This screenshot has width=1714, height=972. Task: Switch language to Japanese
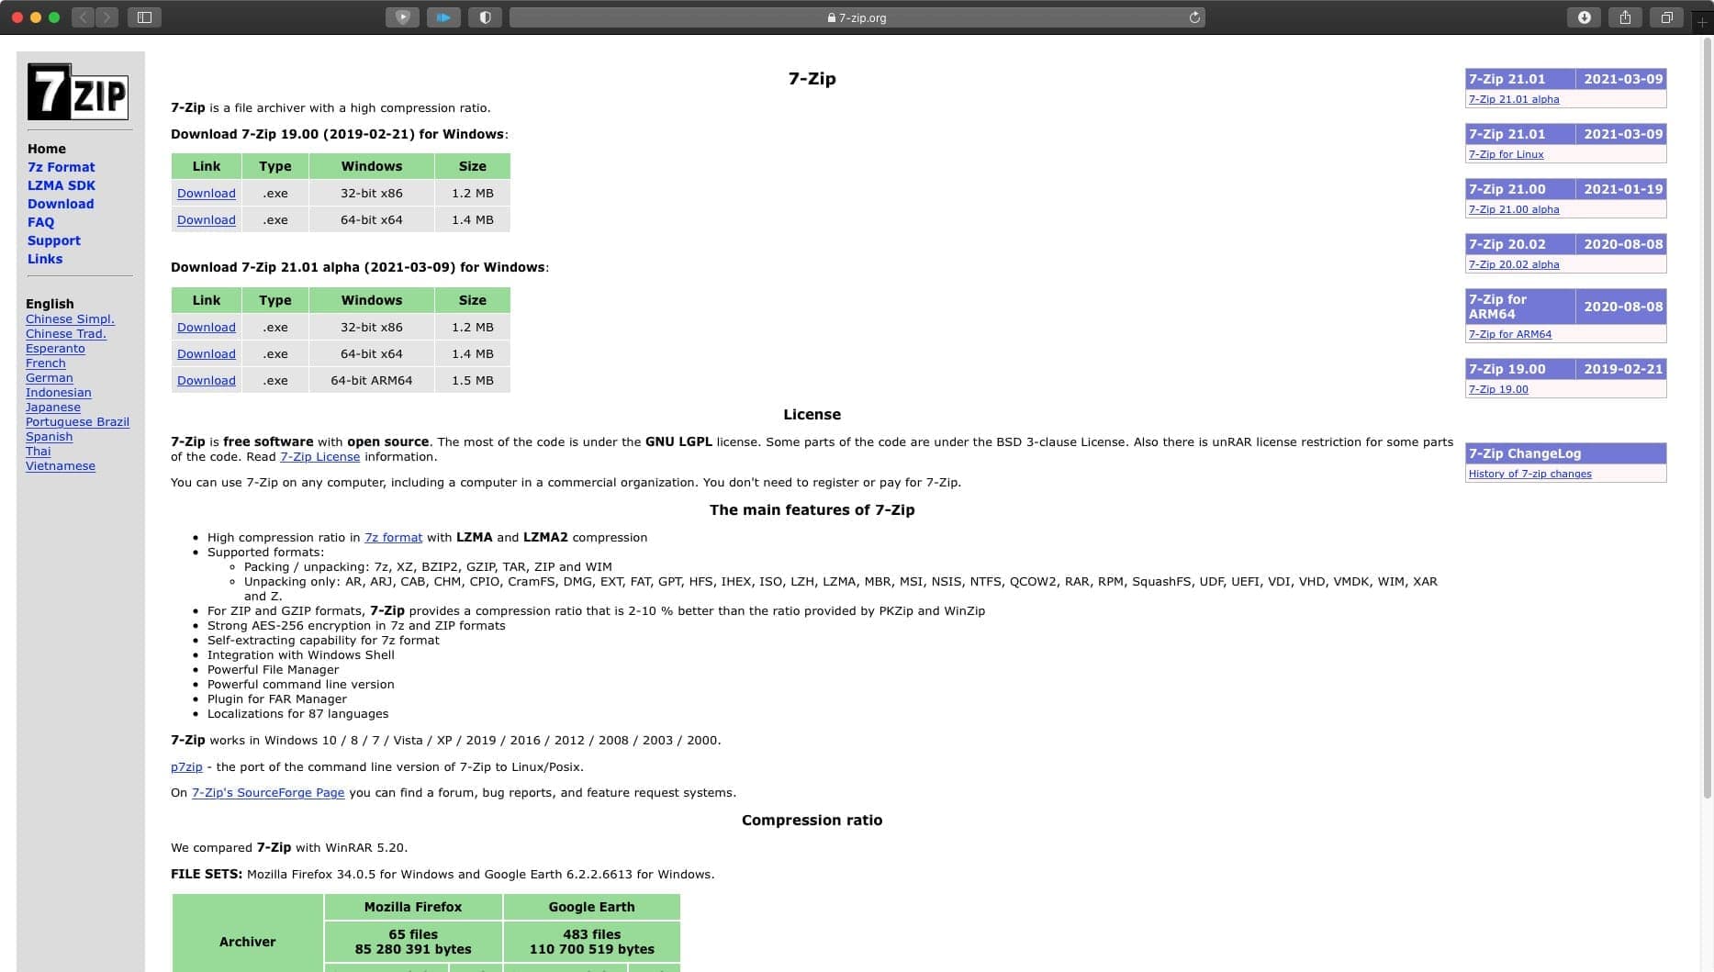[x=53, y=408]
